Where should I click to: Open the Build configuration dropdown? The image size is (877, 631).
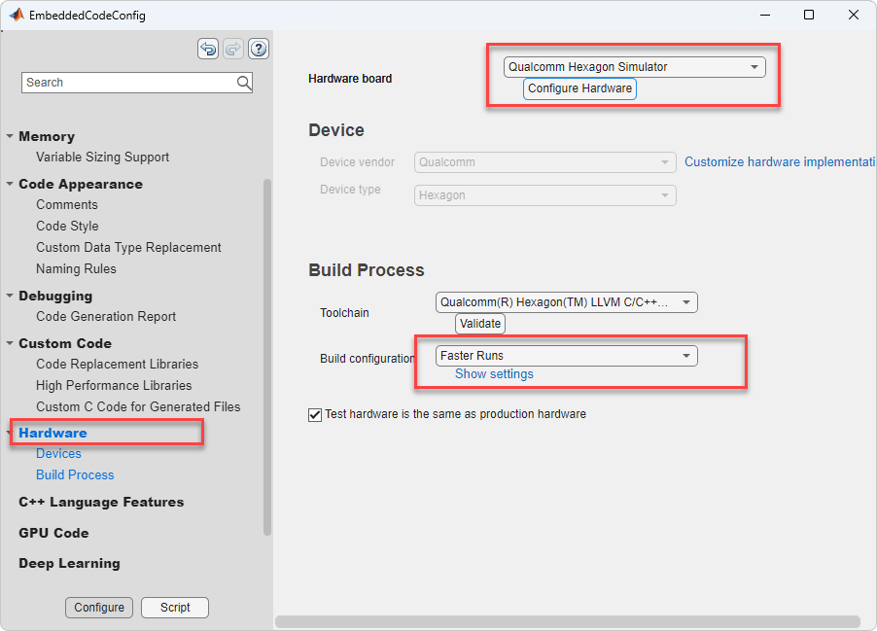[x=685, y=356]
